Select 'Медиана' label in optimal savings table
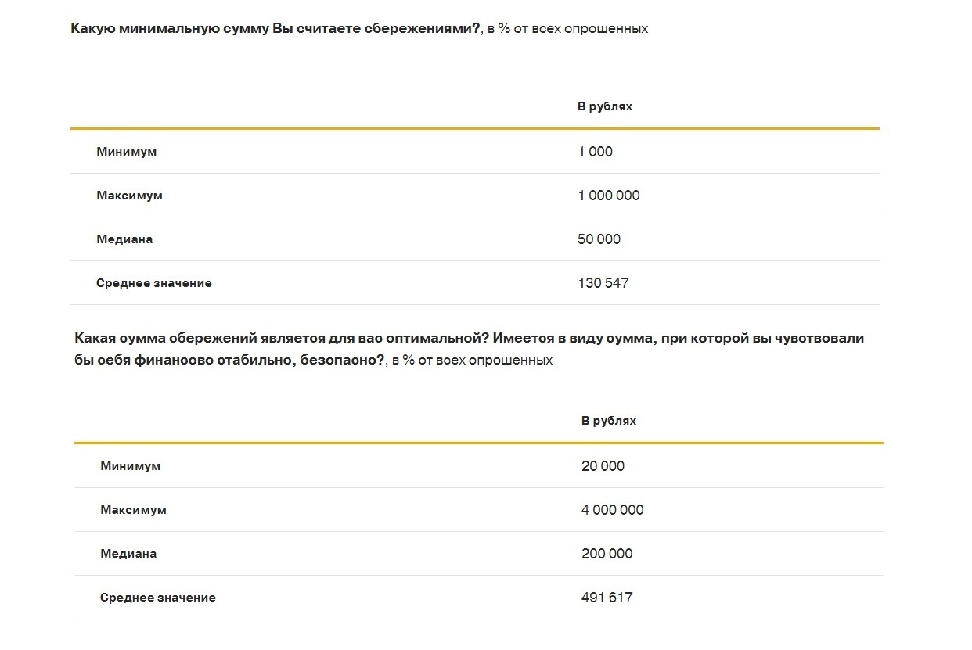The image size is (972, 650). [x=128, y=554]
